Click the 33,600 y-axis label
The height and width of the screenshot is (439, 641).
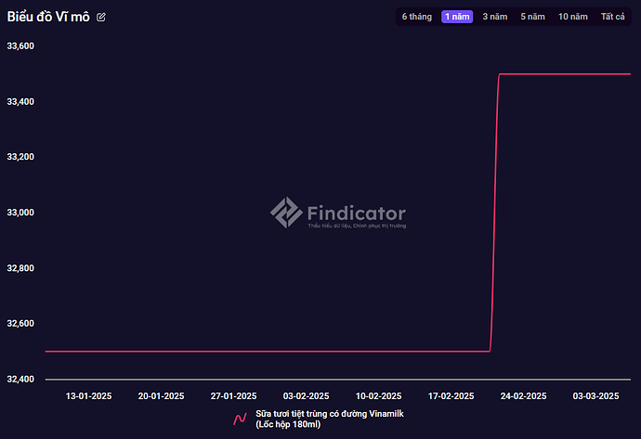pyautogui.click(x=20, y=46)
